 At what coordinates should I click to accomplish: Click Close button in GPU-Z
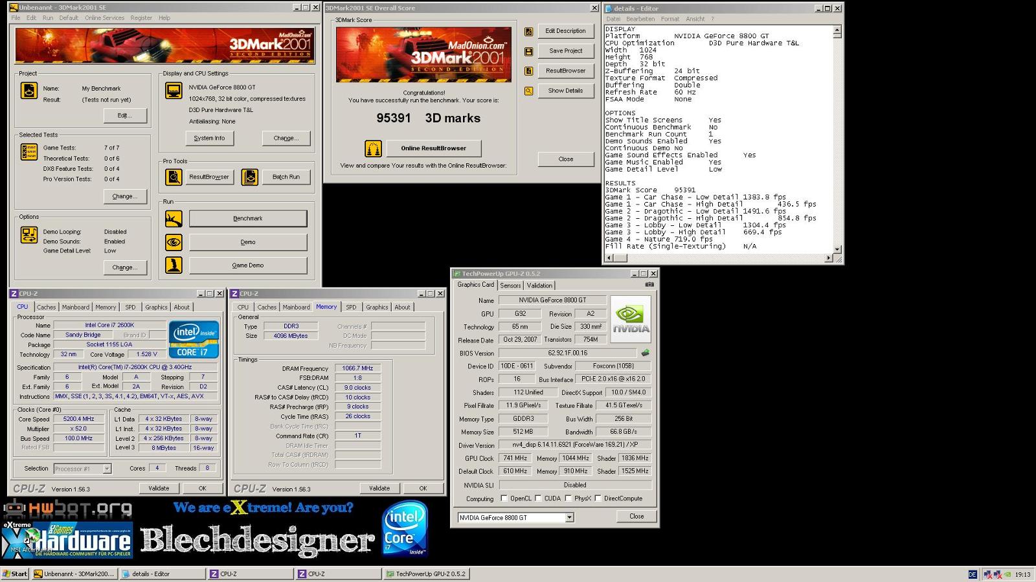[x=636, y=517]
